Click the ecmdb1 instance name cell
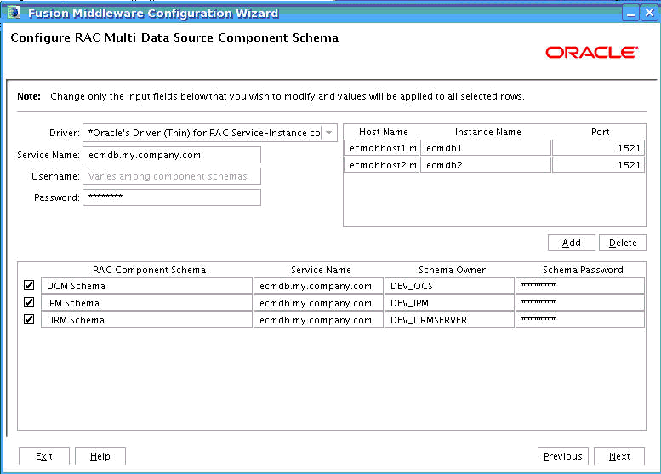 [x=486, y=148]
